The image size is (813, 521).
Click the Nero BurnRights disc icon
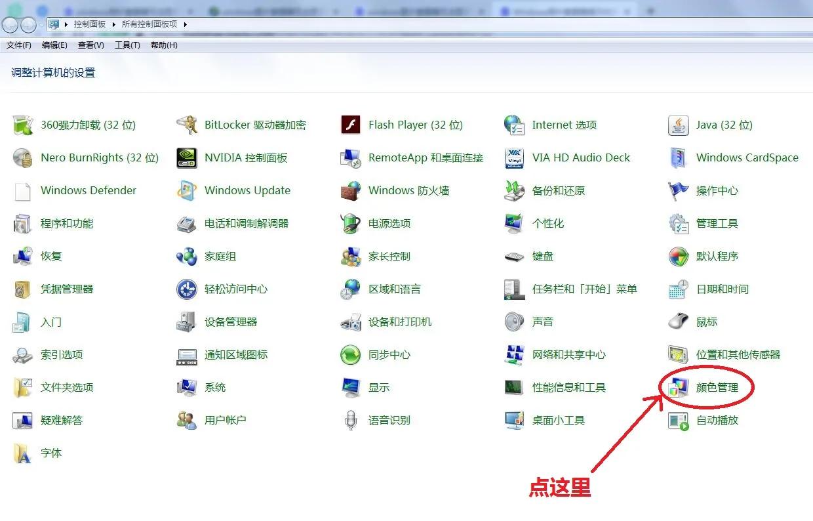[x=23, y=157]
